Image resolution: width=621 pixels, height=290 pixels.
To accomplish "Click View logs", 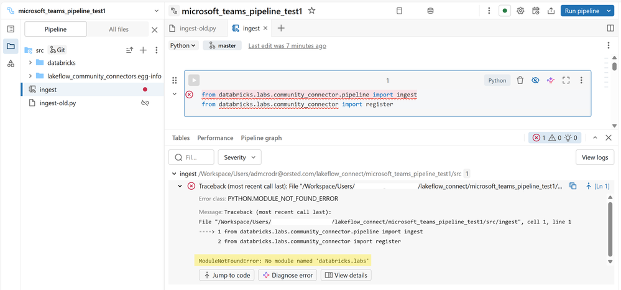I will tap(594, 157).
